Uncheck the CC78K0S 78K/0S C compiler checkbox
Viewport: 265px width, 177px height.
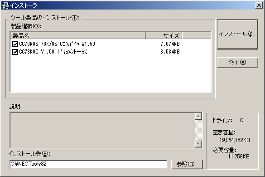point(15,44)
